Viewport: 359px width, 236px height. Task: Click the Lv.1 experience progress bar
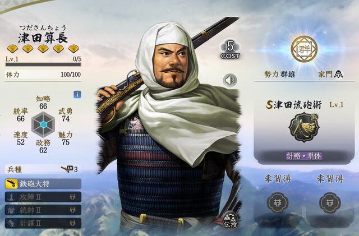point(43,65)
